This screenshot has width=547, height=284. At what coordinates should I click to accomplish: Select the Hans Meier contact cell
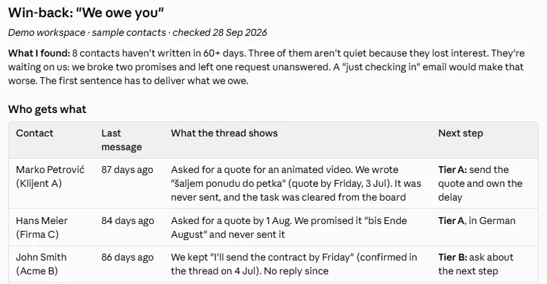click(x=42, y=227)
